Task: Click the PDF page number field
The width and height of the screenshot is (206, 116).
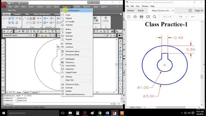Action: pyautogui.click(x=164, y=17)
